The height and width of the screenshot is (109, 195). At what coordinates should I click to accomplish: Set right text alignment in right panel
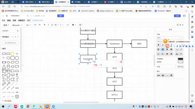(167, 49)
